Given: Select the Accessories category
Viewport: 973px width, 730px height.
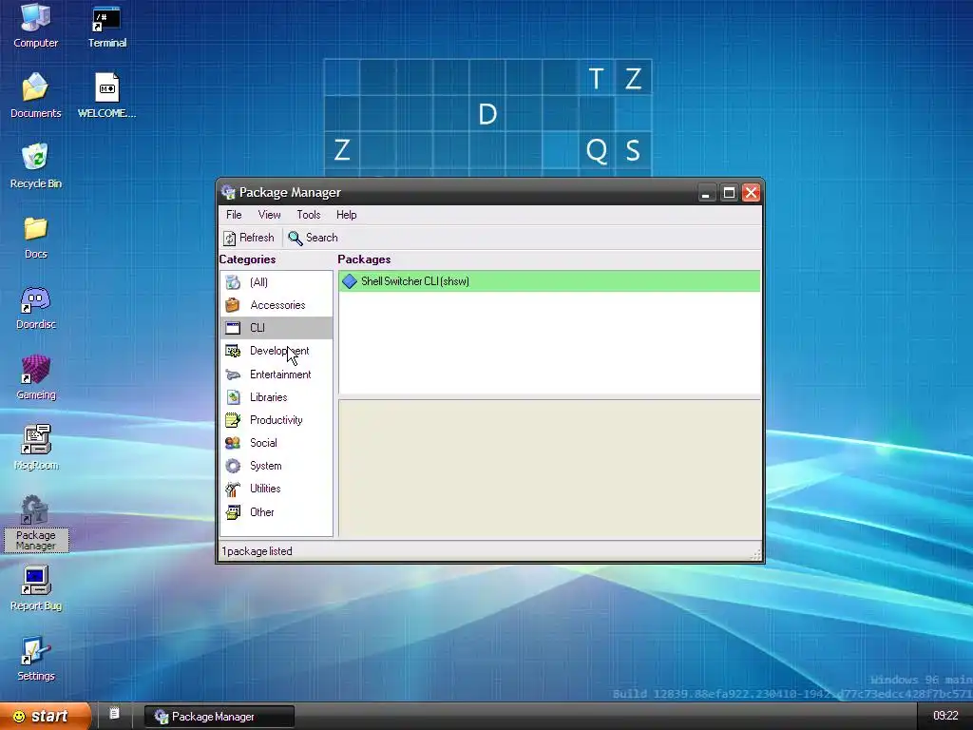Looking at the screenshot, I should (x=277, y=305).
